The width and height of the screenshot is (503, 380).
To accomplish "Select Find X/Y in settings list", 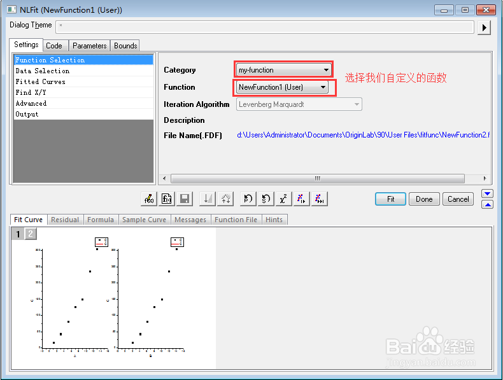I will (83, 92).
